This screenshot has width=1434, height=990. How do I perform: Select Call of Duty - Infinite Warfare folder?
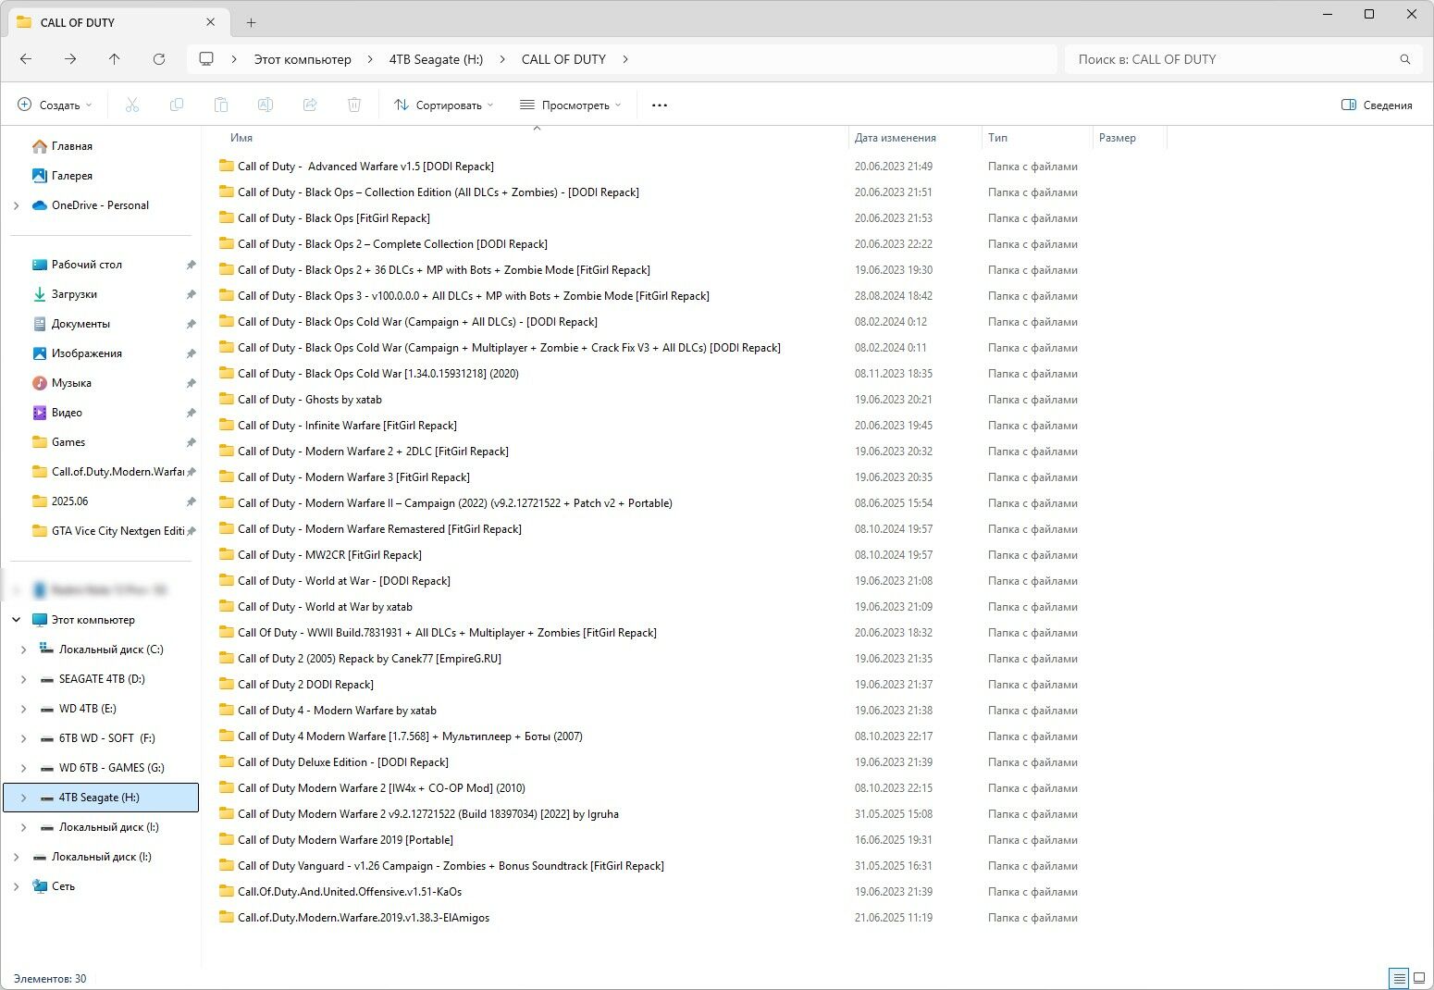(x=347, y=426)
